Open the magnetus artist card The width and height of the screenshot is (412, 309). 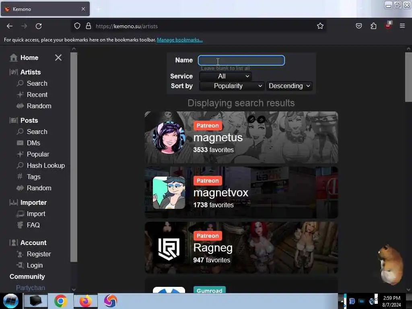coord(241,138)
